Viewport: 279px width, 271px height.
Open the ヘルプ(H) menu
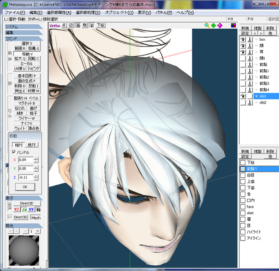click(185, 12)
